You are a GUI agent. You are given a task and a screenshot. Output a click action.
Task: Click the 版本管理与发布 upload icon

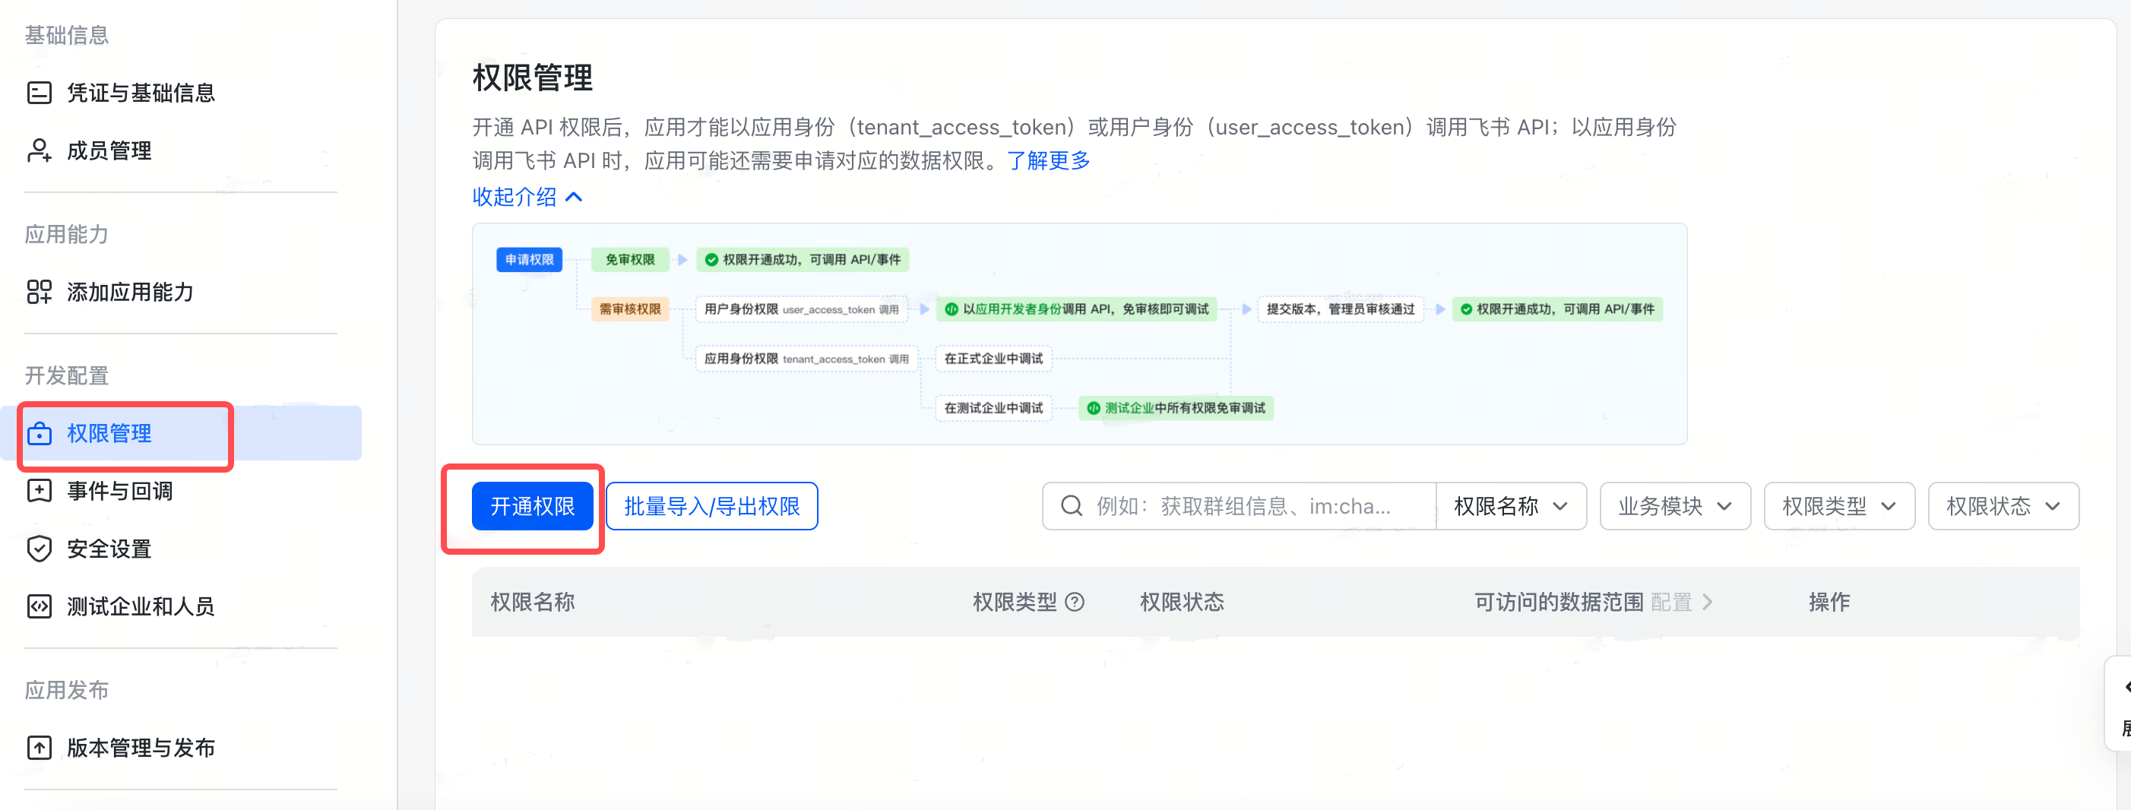click(x=39, y=748)
